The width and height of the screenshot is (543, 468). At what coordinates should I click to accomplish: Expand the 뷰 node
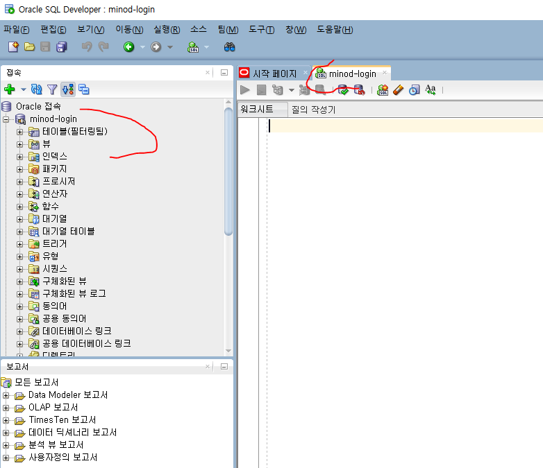[x=19, y=145]
